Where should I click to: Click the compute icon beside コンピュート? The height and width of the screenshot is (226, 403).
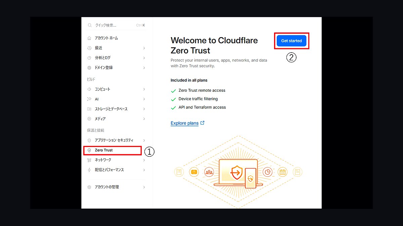pos(89,89)
